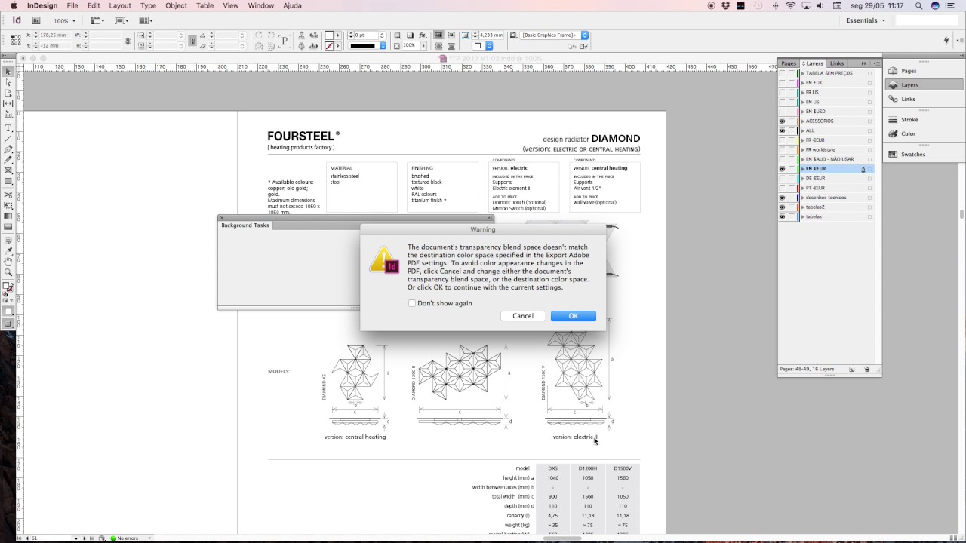This screenshot has height=543, width=966.
Task: Open the Ajuda menu
Action: point(292,5)
